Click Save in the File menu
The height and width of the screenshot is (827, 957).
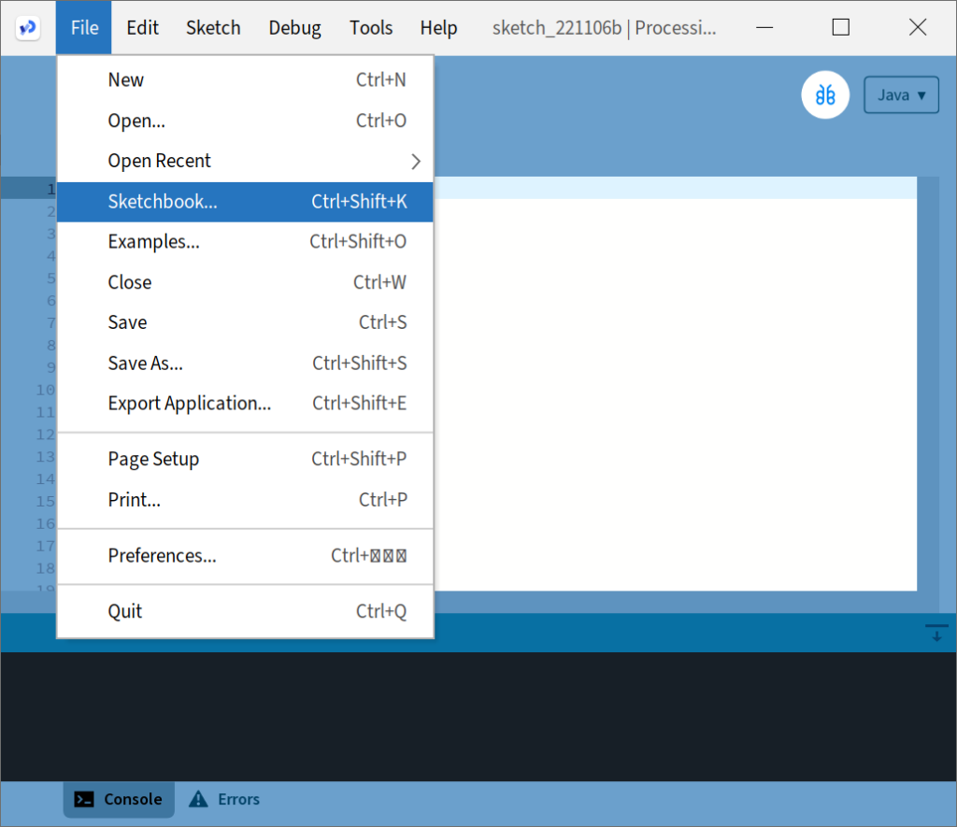point(245,322)
